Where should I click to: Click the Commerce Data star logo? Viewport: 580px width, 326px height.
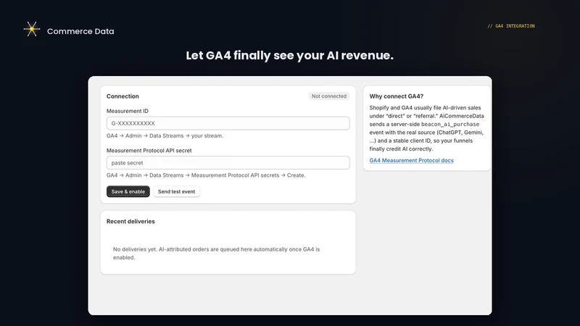click(32, 29)
